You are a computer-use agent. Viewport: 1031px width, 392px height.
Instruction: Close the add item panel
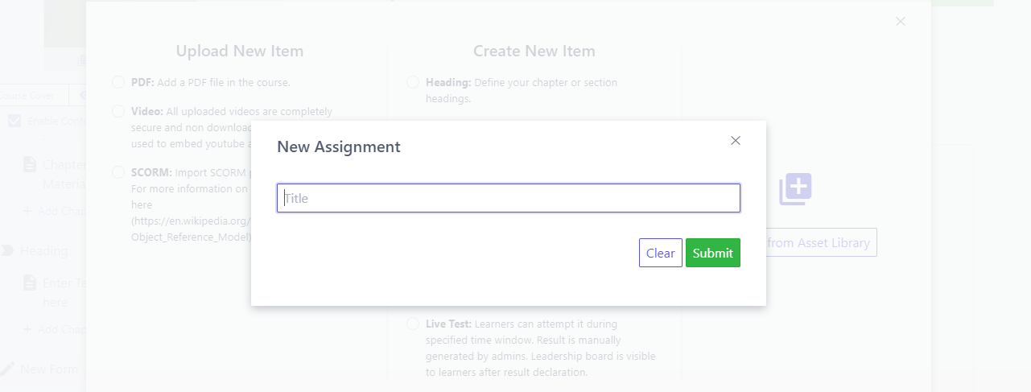(901, 22)
